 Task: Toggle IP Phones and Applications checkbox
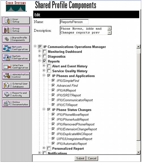49,76
